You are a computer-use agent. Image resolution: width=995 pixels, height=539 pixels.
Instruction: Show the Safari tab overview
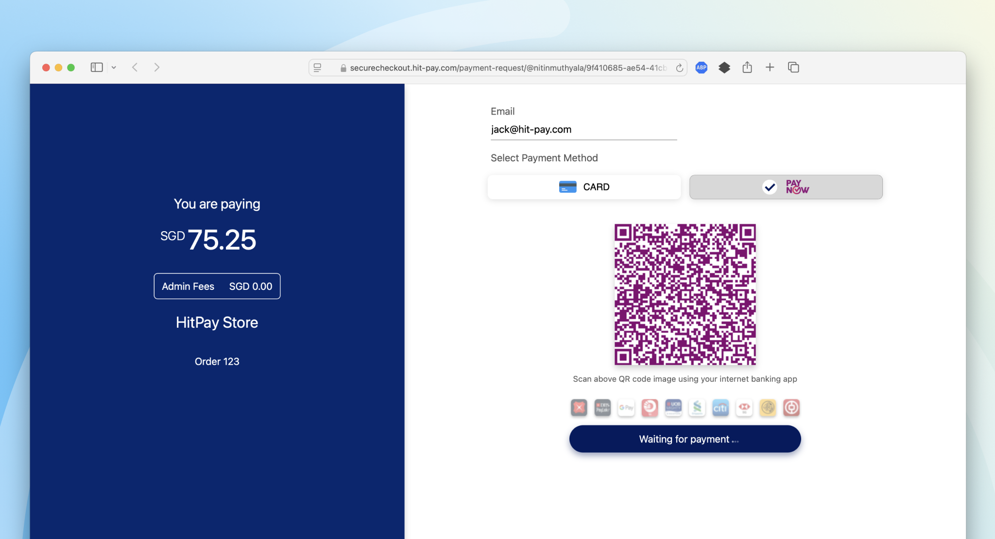click(x=793, y=67)
